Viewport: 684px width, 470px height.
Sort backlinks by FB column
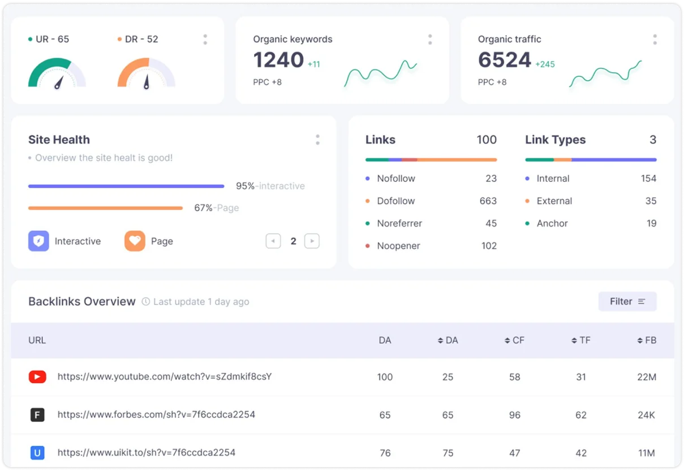(647, 341)
